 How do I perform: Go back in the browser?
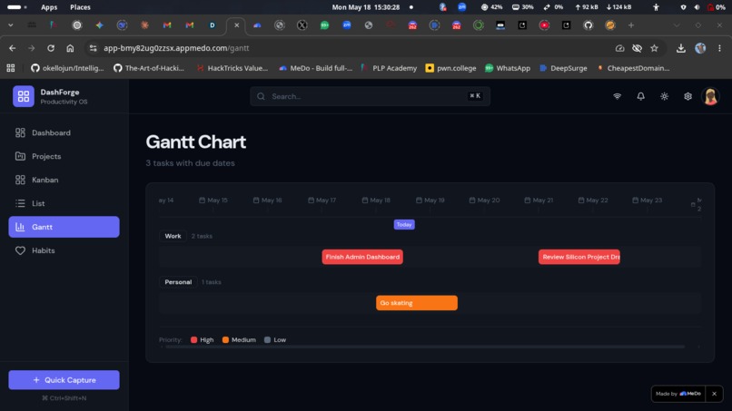(x=12, y=48)
